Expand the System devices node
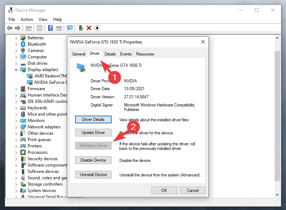 (x=16, y=191)
